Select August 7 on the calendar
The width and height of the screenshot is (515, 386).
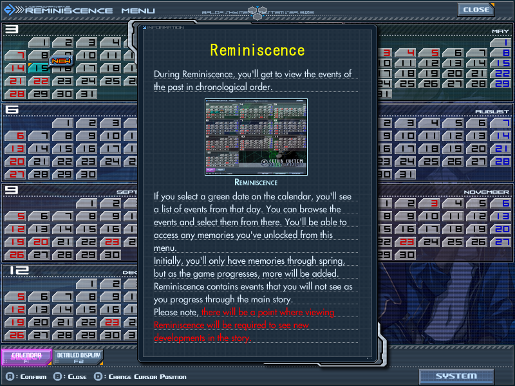pos(501,123)
